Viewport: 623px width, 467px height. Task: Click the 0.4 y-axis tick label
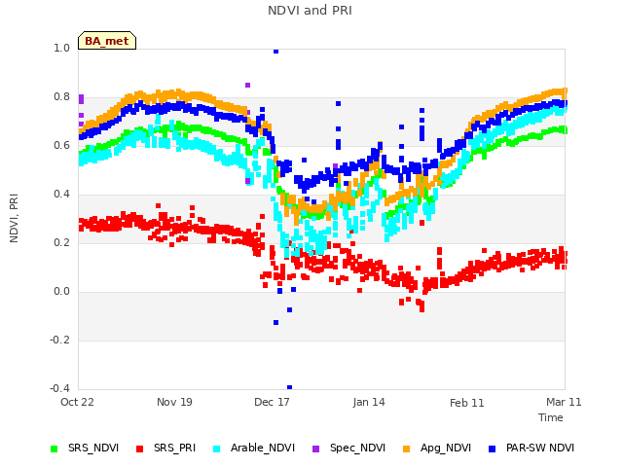tap(61, 195)
